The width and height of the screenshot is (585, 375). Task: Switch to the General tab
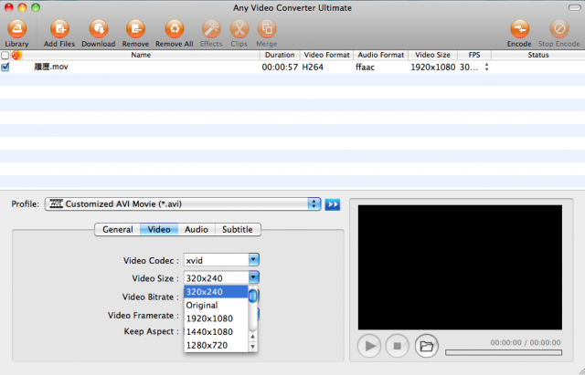pos(118,229)
